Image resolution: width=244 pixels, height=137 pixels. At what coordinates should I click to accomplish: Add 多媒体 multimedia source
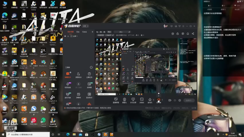click(x=142, y=100)
